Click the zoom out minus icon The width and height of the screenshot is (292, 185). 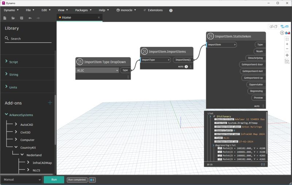(x=287, y=49)
